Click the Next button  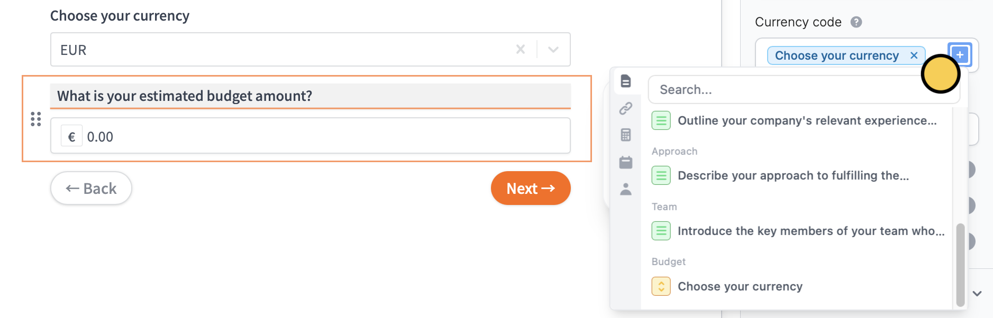530,188
